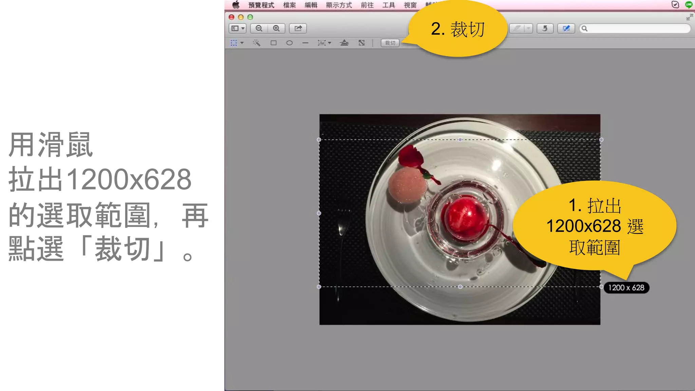Enter full screen with the corner arrows
Viewport: 695px width, 391px height.
tap(689, 17)
